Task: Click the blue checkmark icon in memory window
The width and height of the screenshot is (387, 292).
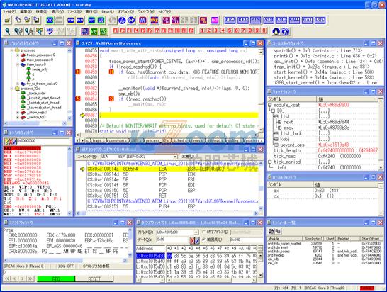Action: point(197,240)
